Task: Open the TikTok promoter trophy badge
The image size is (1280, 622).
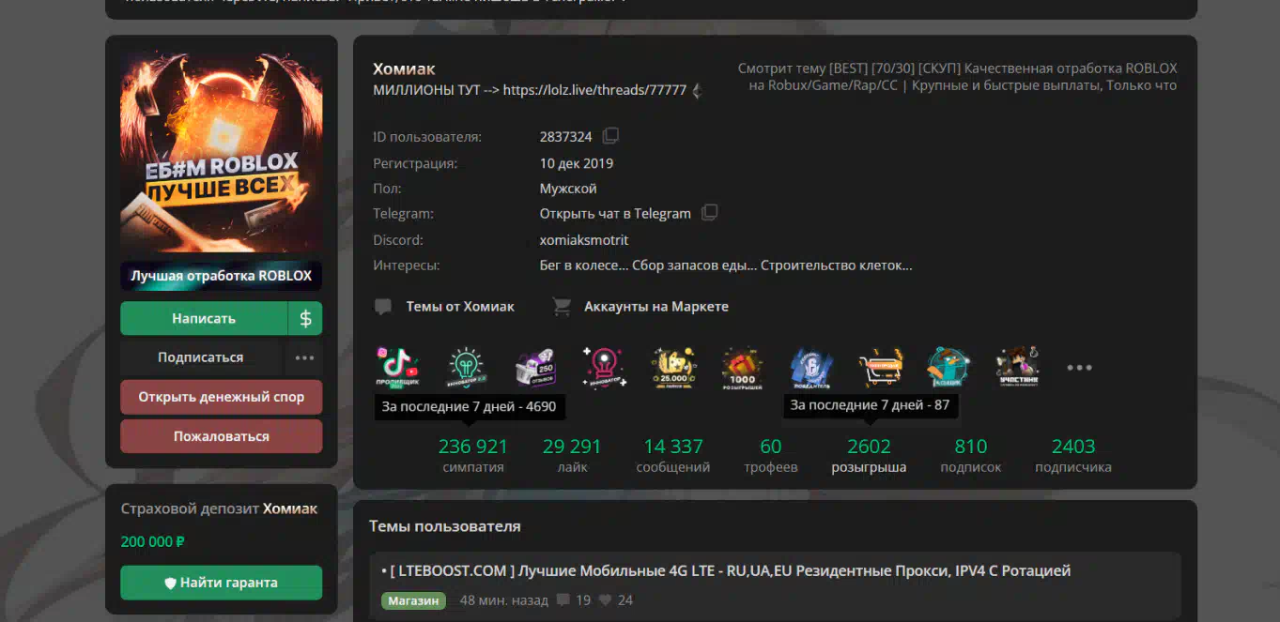Action: 397,367
